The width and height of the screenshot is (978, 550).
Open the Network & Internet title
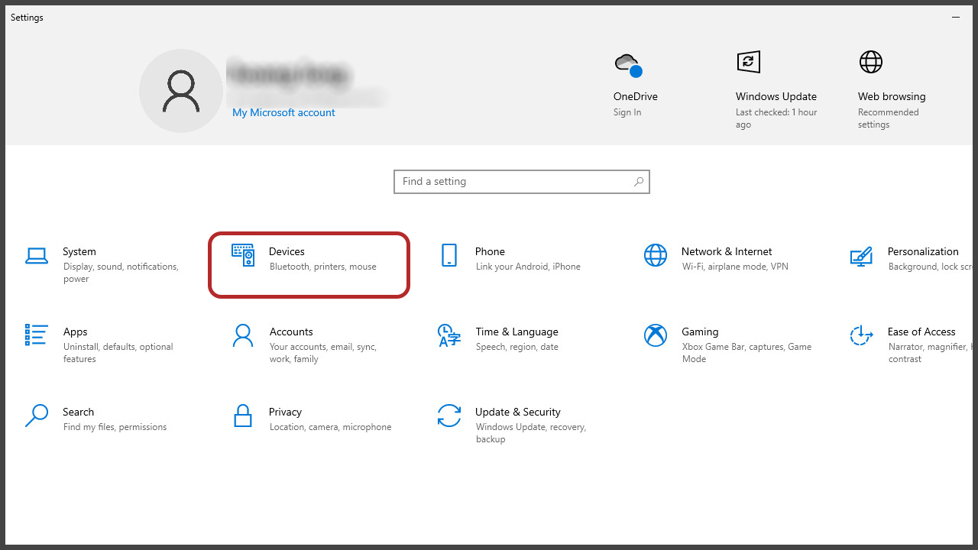click(727, 251)
